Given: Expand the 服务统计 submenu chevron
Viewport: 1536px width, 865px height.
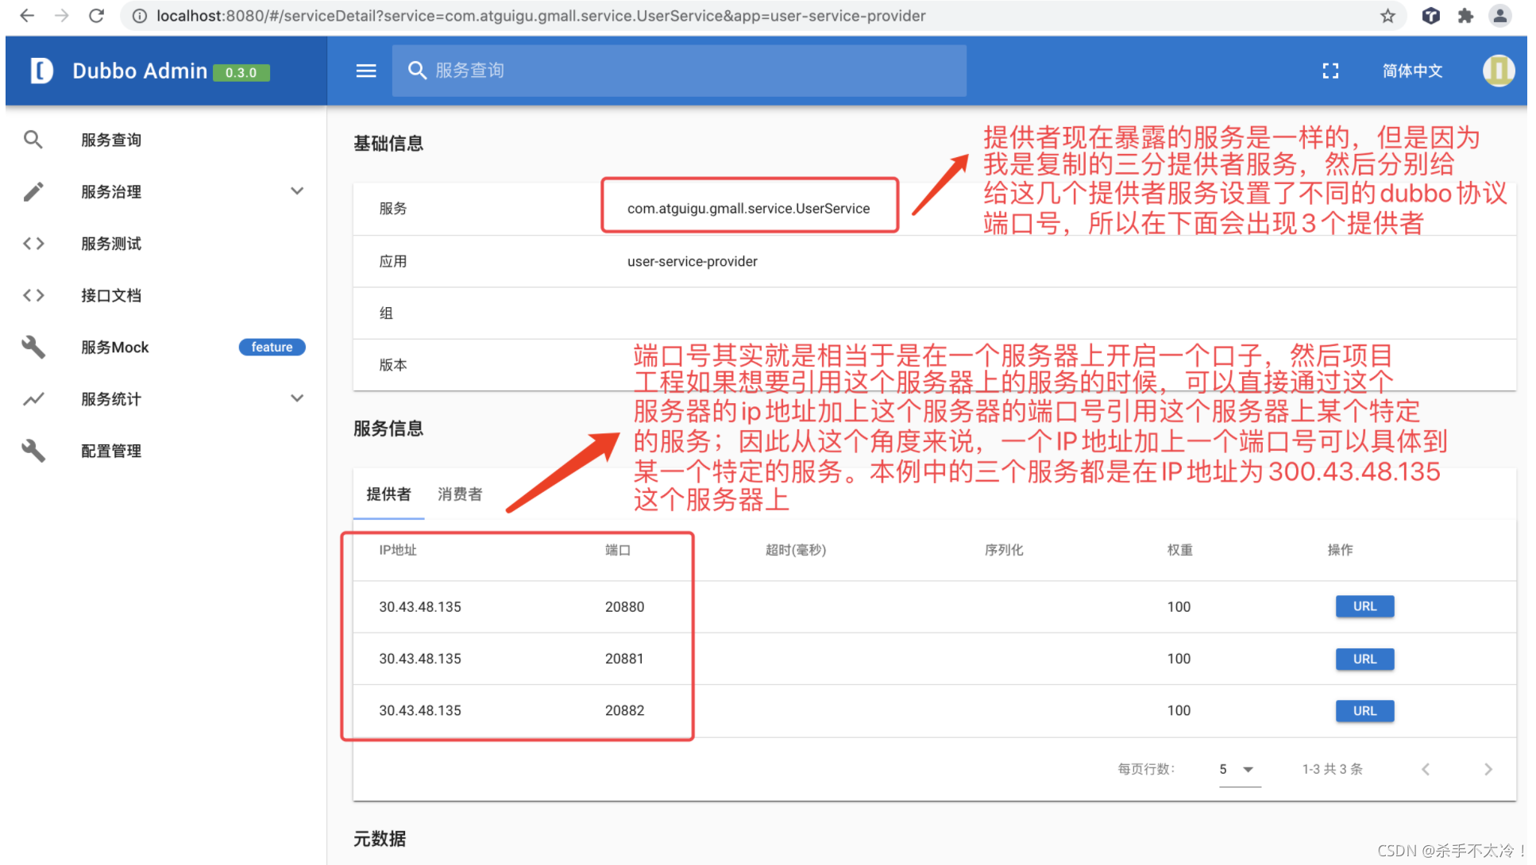Looking at the screenshot, I should click(297, 398).
